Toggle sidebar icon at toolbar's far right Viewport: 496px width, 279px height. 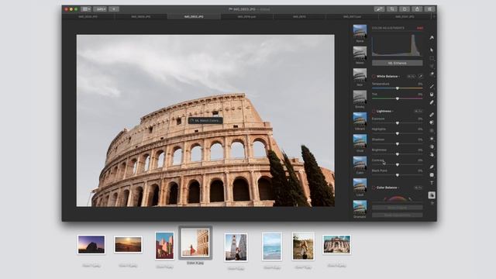pyautogui.click(x=429, y=9)
